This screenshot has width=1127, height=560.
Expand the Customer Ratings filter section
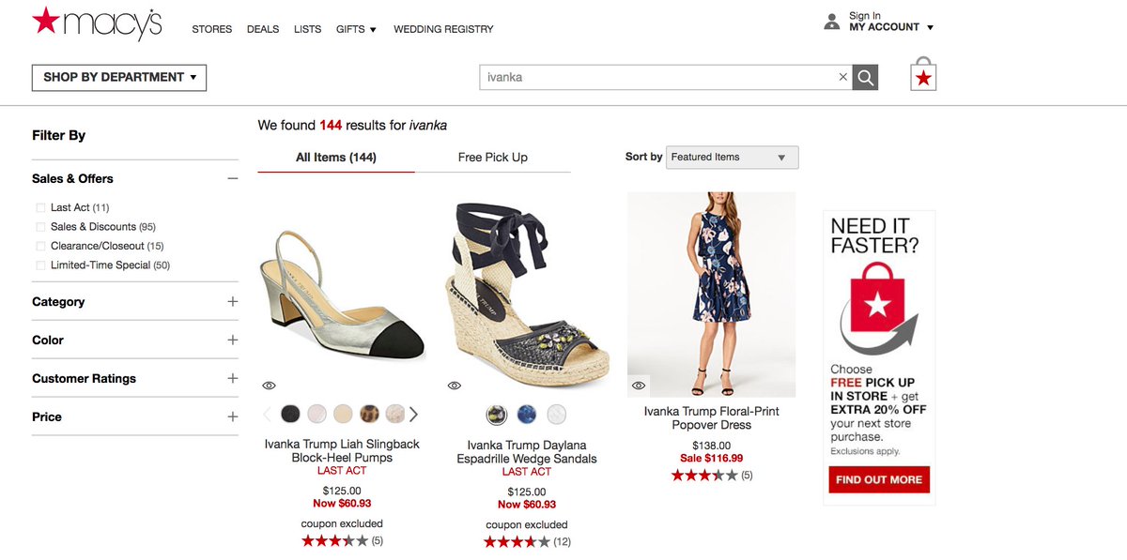point(233,378)
